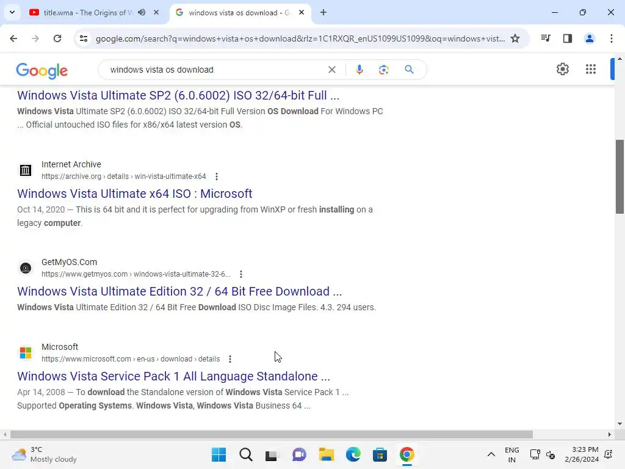Image resolution: width=625 pixels, height=469 pixels.
Task: Reload the current page
Action: [x=57, y=38]
